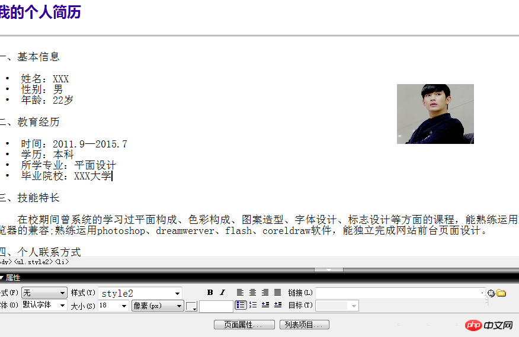
Task: Toggle bold formatting in the properties panel
Action: click(210, 293)
